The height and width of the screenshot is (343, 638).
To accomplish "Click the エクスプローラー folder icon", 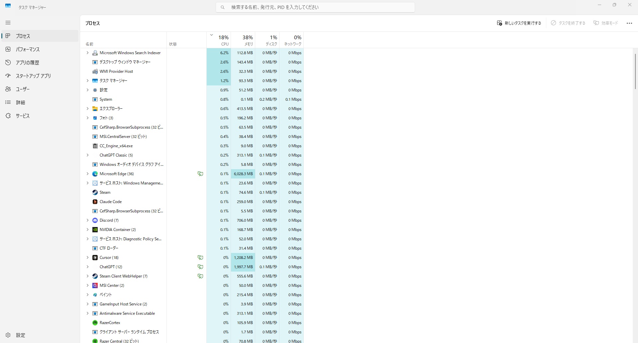I will pos(95,109).
